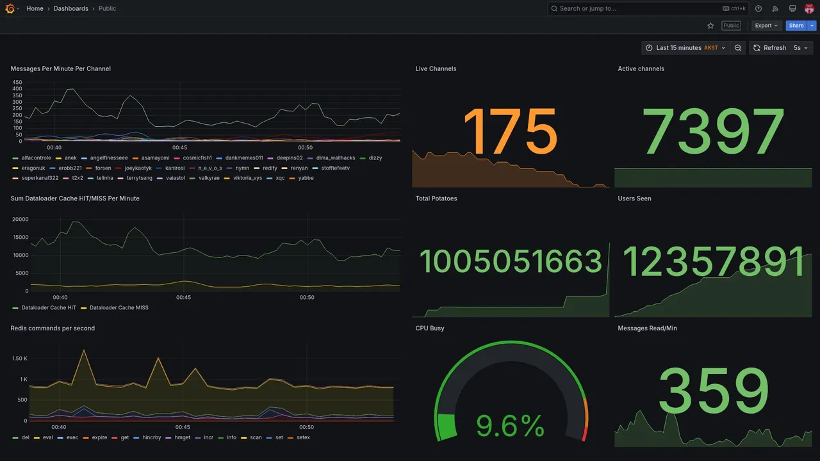Click the monitor icon in top bar
820x461 pixels.
point(792,8)
